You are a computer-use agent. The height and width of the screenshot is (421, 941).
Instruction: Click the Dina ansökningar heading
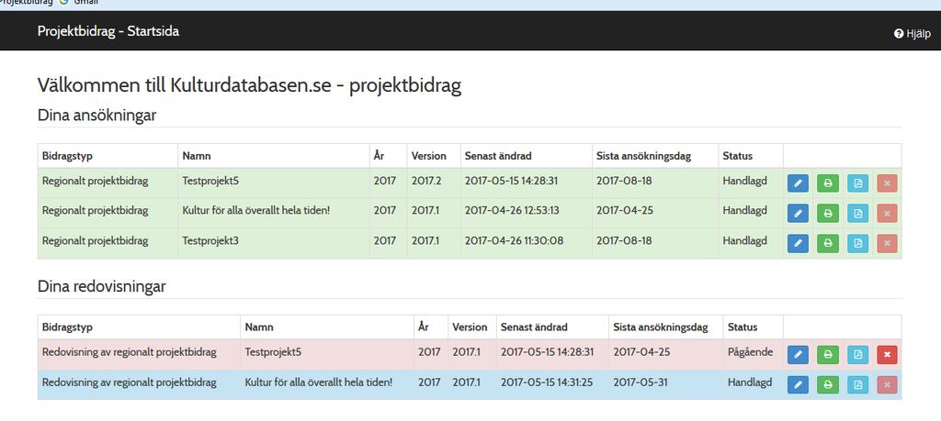pyautogui.click(x=96, y=115)
